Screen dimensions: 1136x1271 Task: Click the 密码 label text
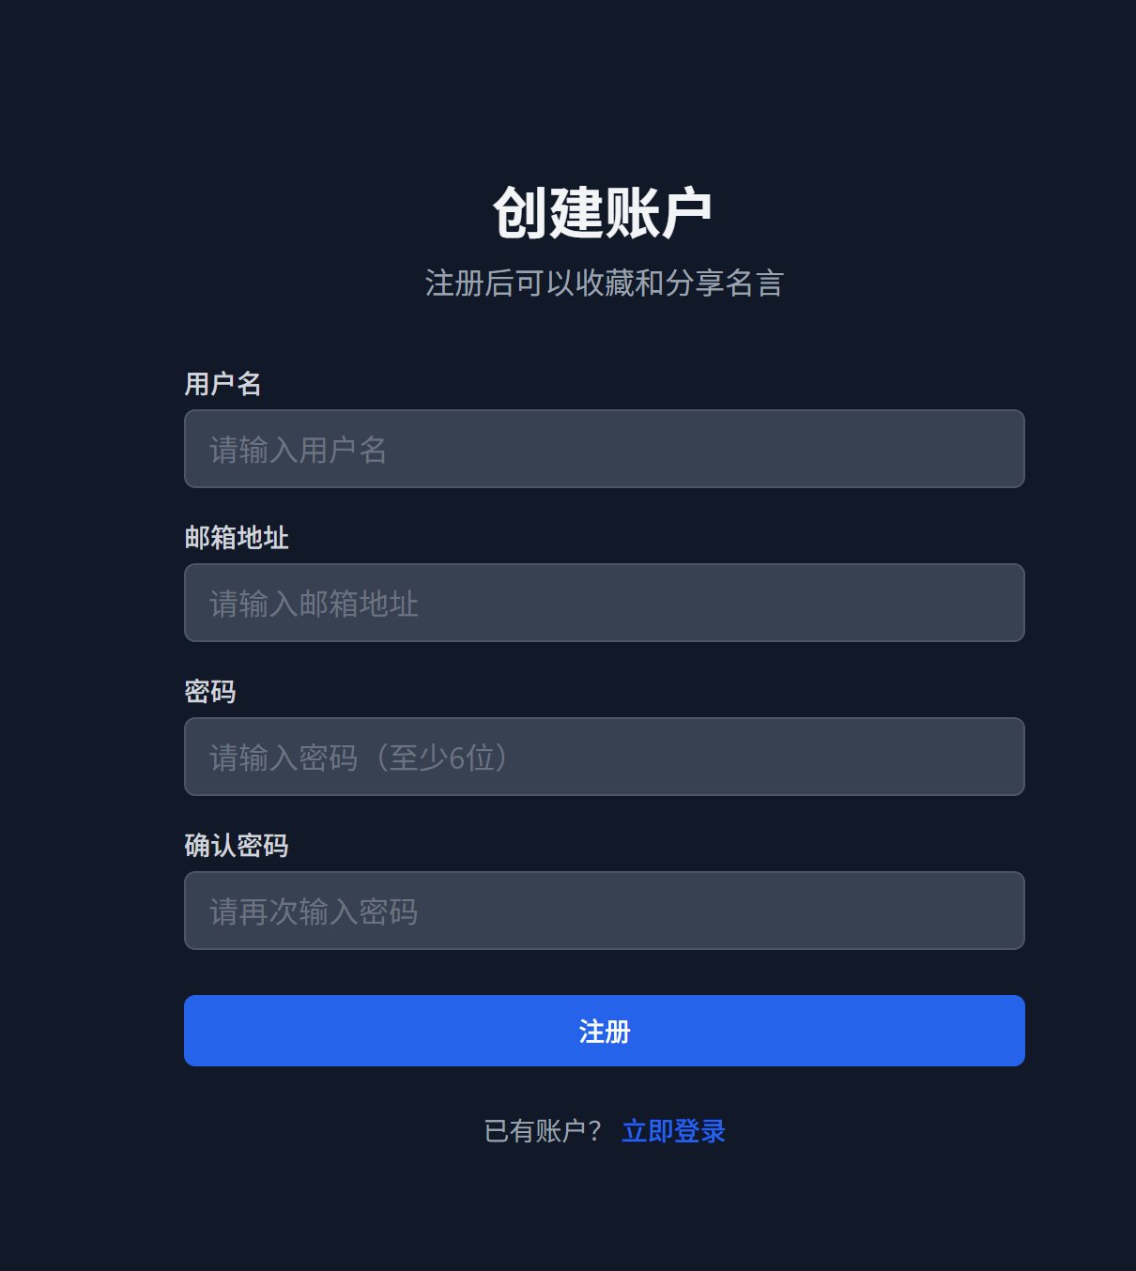(x=210, y=692)
